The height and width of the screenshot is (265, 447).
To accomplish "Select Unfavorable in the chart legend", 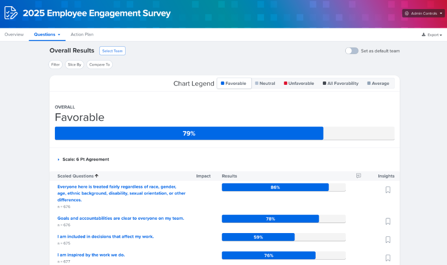I will 298,83.
